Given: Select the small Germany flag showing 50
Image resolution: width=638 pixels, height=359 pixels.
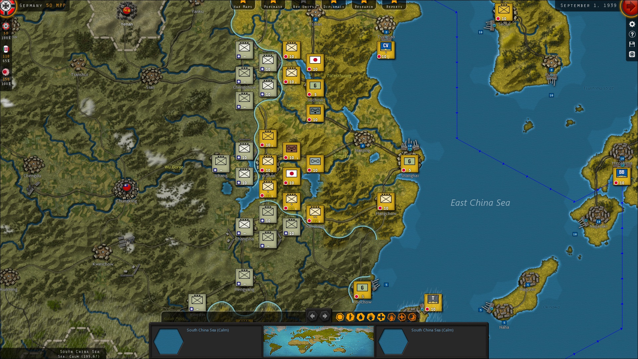Looking at the screenshot, I should (6, 26).
